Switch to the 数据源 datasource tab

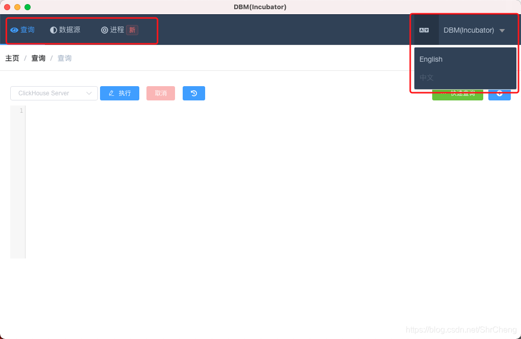[x=65, y=30]
